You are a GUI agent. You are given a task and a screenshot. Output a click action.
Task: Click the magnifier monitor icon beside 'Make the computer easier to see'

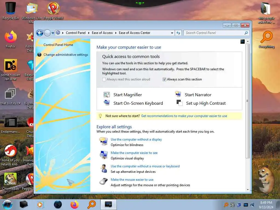click(104, 155)
